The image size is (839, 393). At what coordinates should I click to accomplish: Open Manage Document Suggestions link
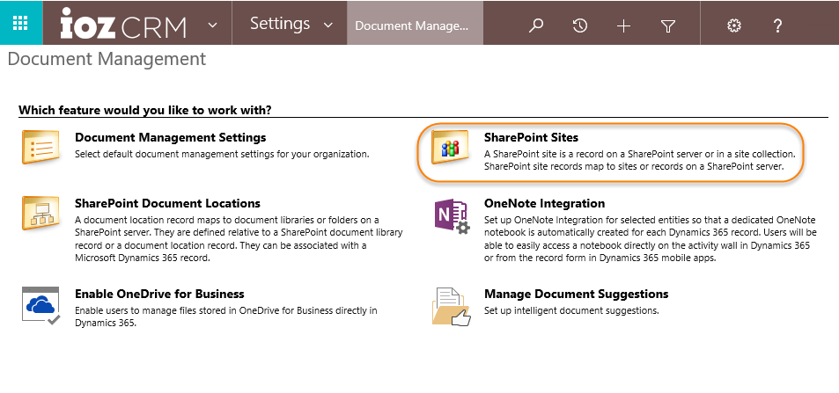(x=576, y=294)
